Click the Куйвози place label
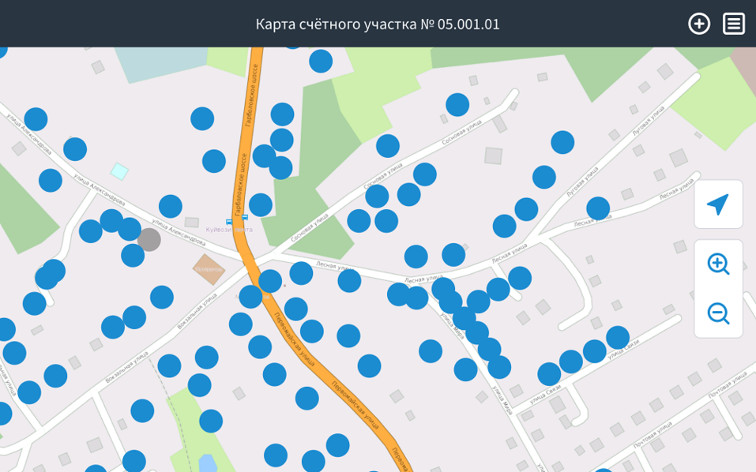This screenshot has height=472, width=756. point(229,230)
